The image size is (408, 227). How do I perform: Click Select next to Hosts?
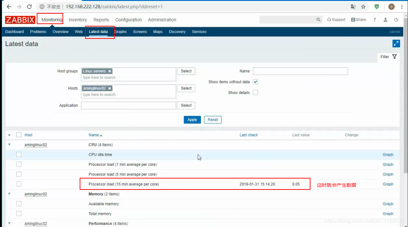[x=186, y=88]
